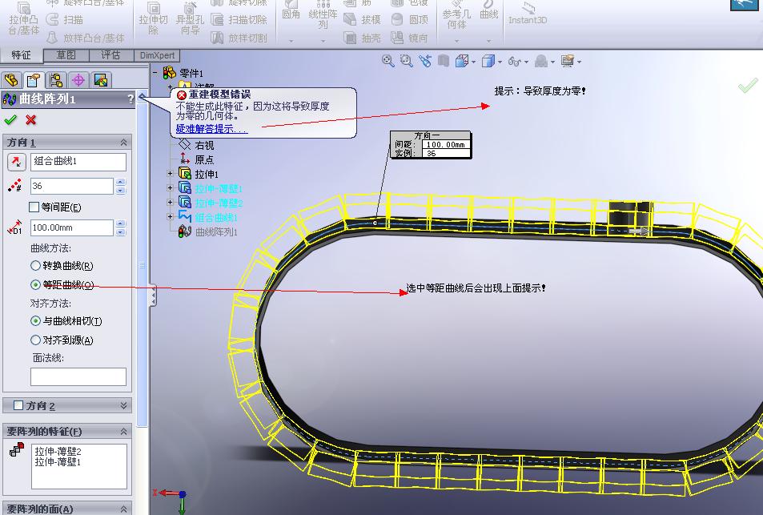
Task: Click the 异型孔向导 hole wizard tool
Action: click(190, 19)
